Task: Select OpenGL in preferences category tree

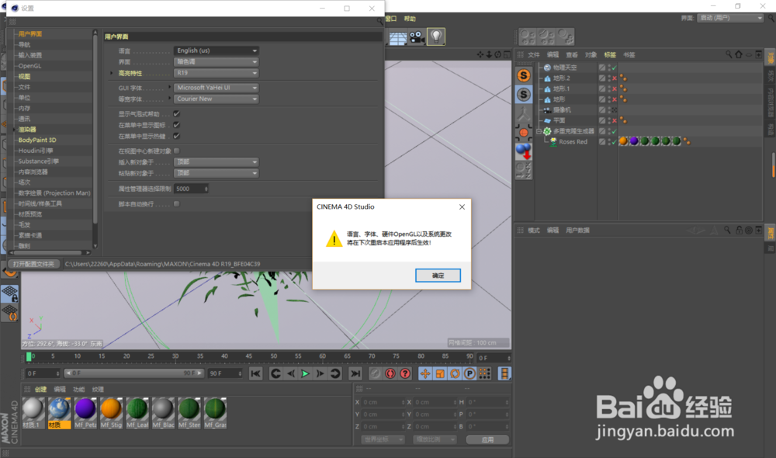Action: coord(29,66)
